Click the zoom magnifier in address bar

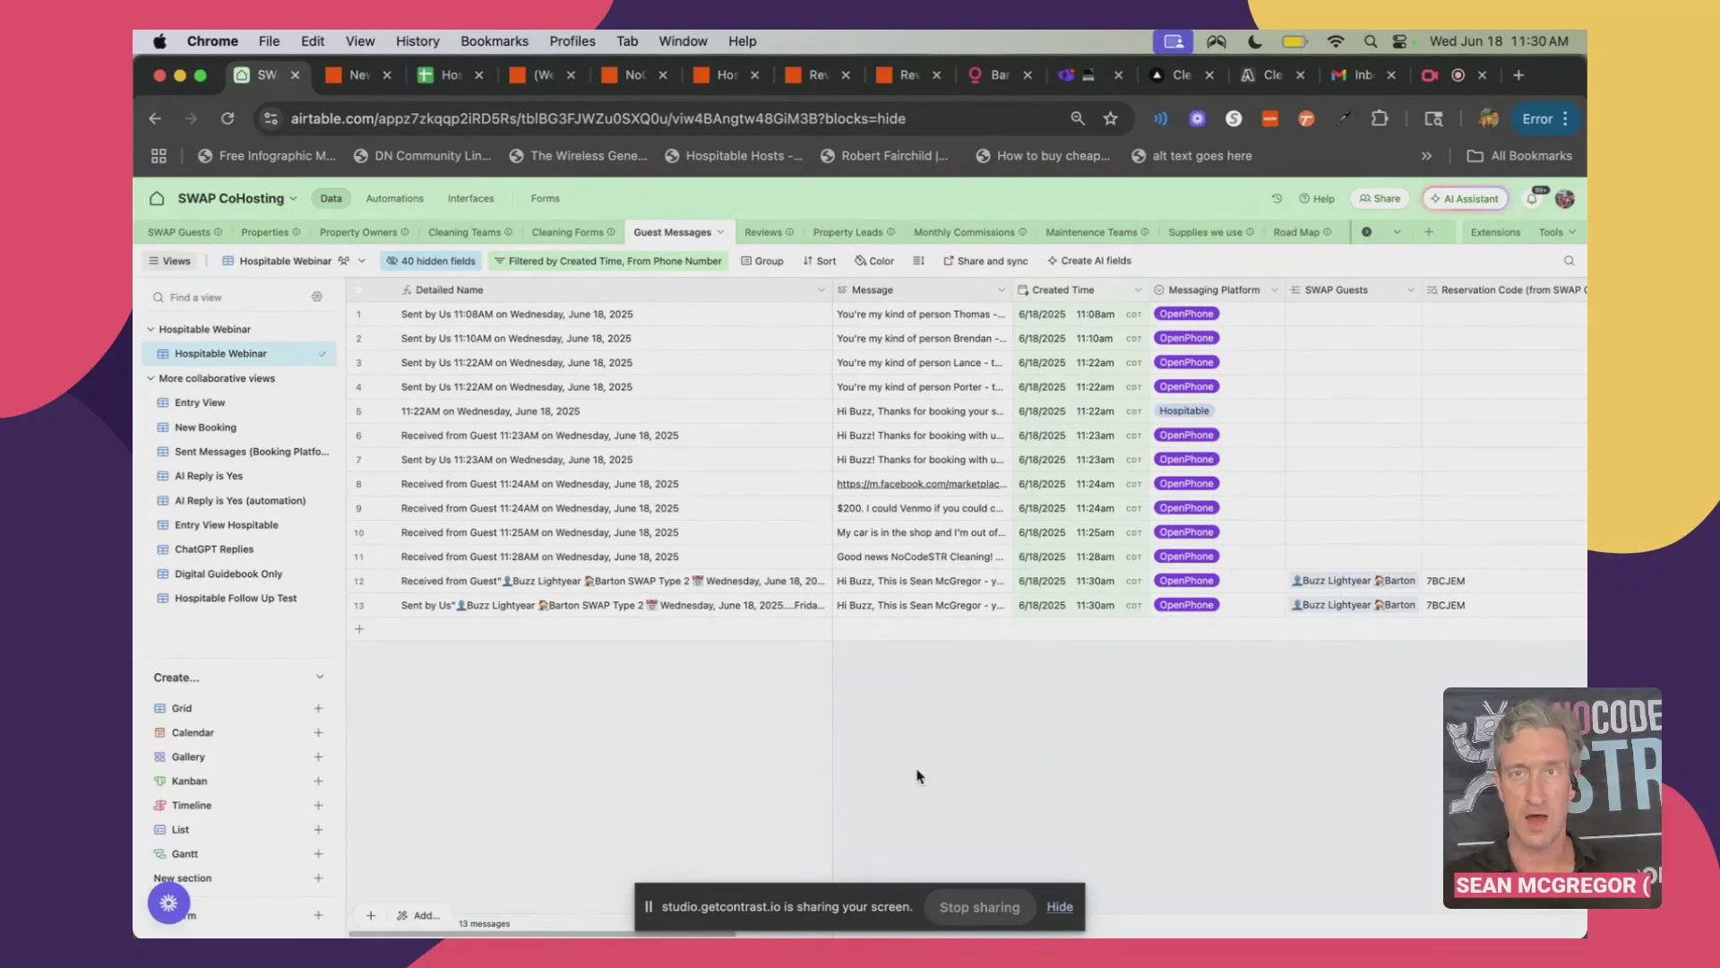pos(1078,118)
